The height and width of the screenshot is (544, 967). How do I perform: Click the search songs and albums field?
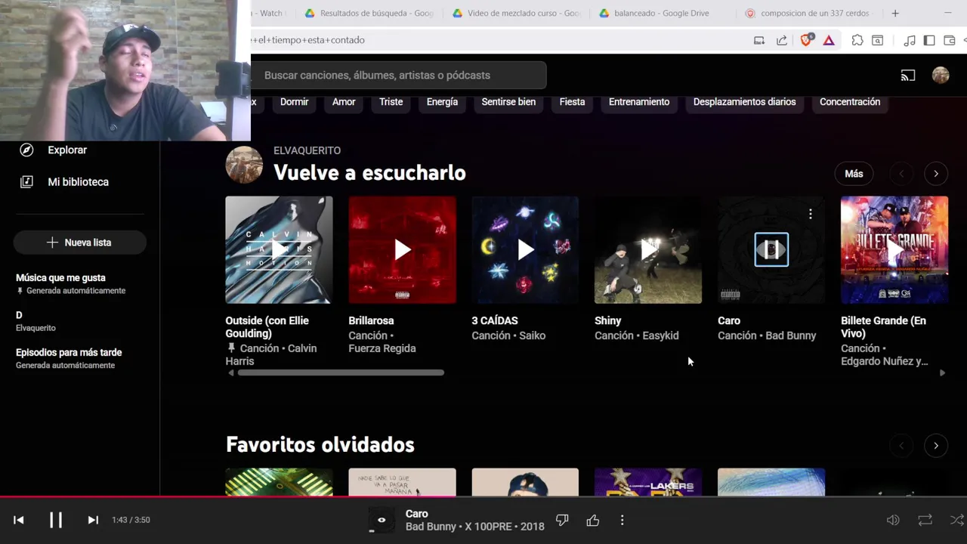click(x=398, y=75)
